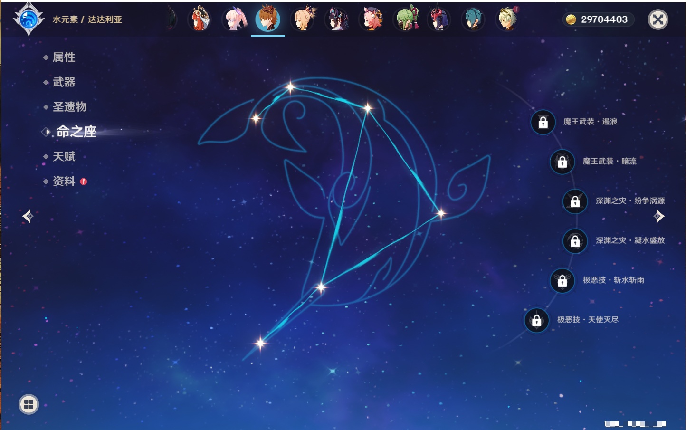Open locked constellation 魔王武装·遏浪

543,122
